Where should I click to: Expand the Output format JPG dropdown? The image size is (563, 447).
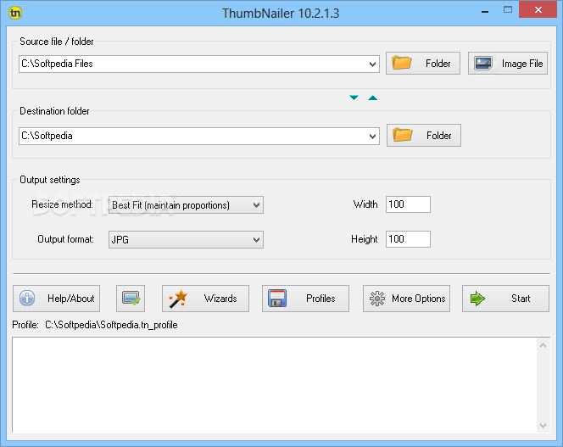pos(186,240)
